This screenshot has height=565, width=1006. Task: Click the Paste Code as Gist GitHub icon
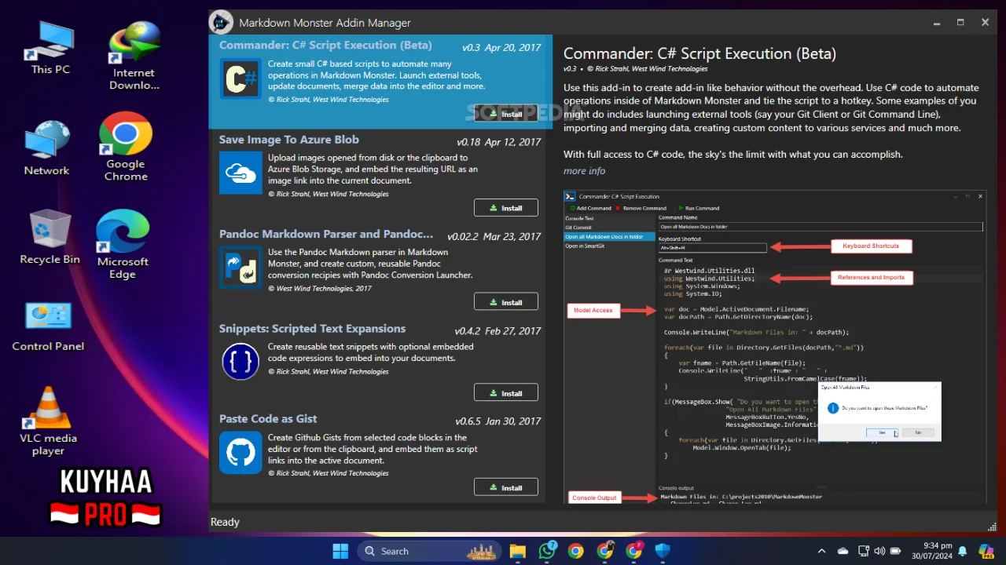click(240, 453)
